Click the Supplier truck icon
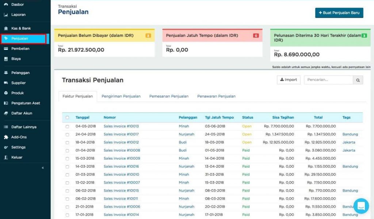Screen dimensions: 374x219 pos(6,83)
